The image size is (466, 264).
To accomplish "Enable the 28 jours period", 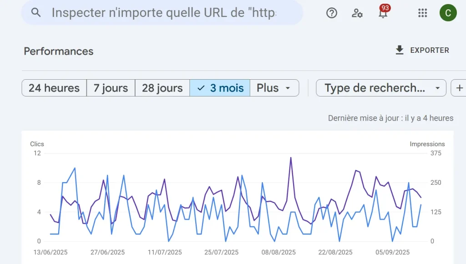I will click(162, 87).
